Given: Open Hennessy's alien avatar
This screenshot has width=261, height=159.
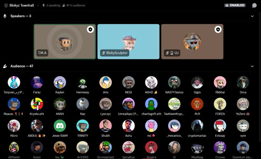Looking at the screenshot, I should (x=83, y=82).
